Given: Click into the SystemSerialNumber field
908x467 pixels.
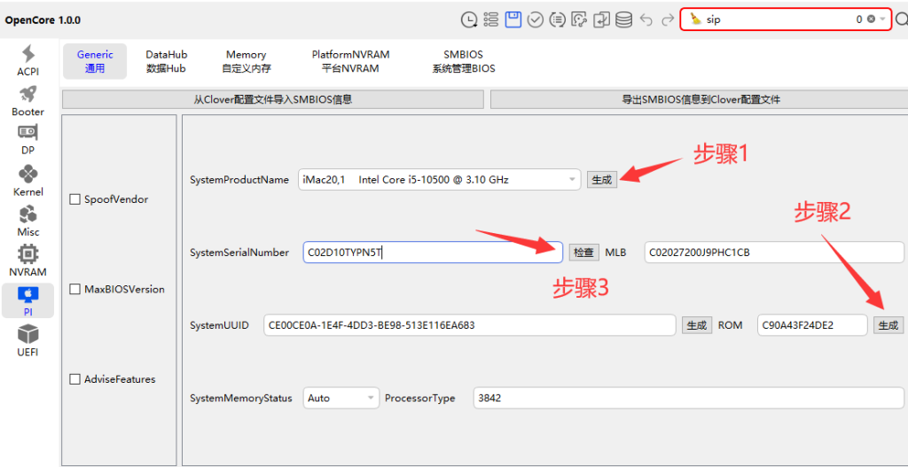Looking at the screenshot, I should point(433,253).
